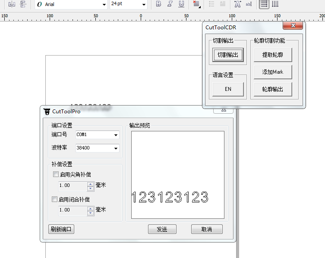The height and width of the screenshot is (258, 325).
Task: Open text alignment options icon
Action: 197,4
